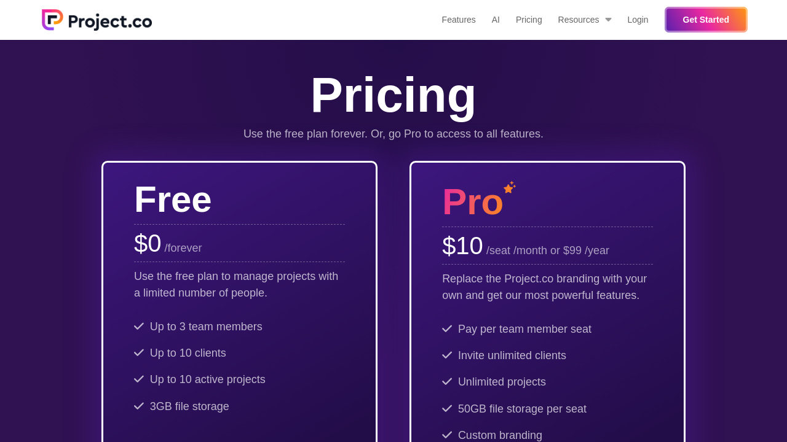Click the Resources dropdown arrow

[x=608, y=20]
